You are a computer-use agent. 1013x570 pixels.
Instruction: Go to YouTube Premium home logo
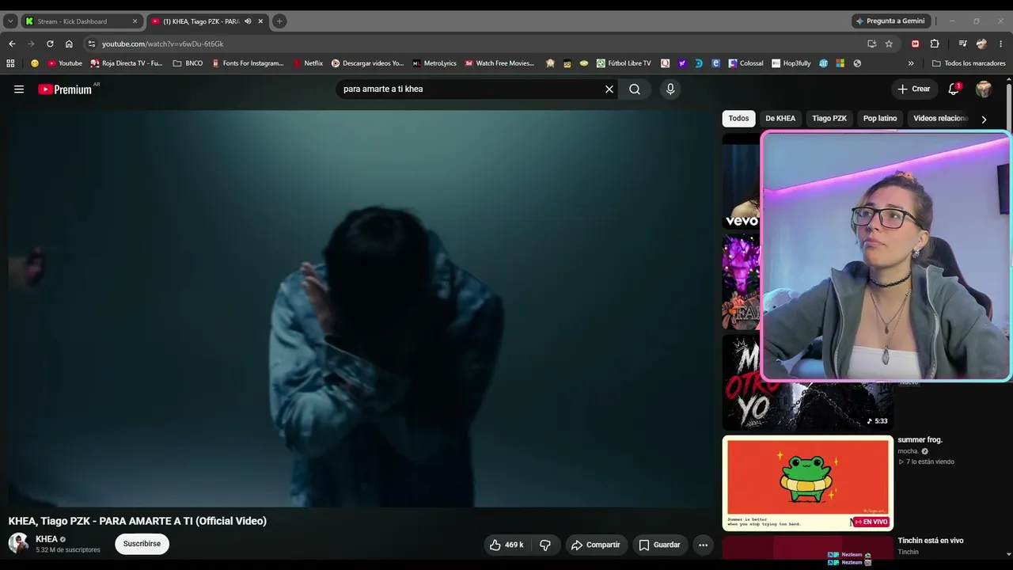[x=65, y=89]
